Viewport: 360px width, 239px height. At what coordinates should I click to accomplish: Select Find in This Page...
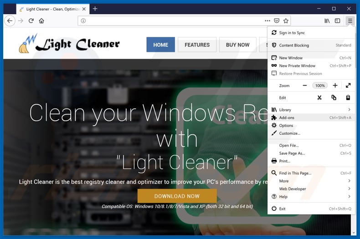point(311,173)
